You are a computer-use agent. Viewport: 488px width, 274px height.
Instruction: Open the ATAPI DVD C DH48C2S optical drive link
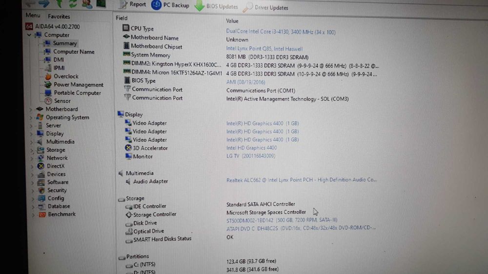click(301, 228)
